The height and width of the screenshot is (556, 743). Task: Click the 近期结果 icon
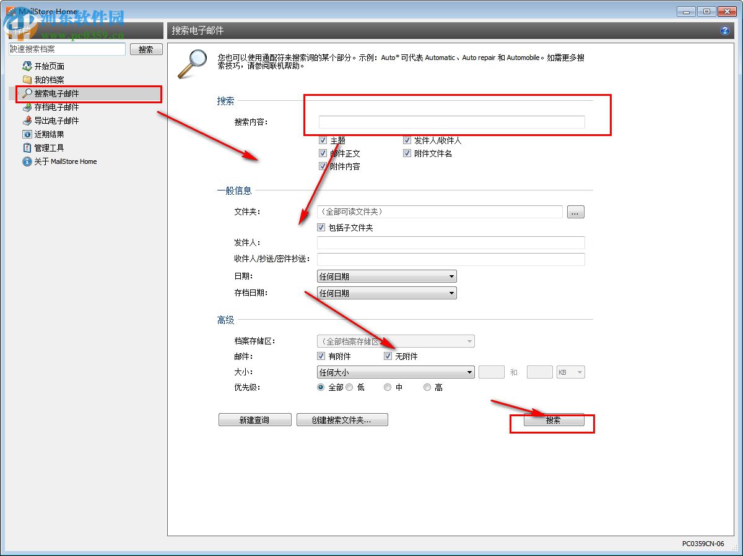27,134
